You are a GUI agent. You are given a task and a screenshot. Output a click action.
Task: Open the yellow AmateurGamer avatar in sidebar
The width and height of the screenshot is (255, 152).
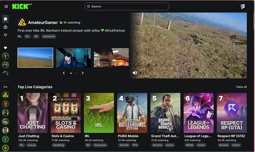(5, 95)
